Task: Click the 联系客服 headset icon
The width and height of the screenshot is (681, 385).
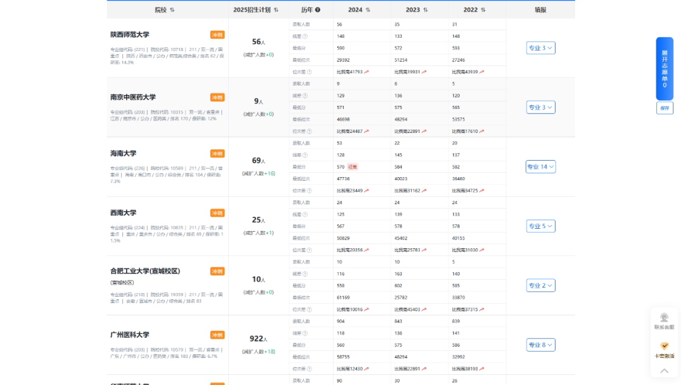Action: pos(664,318)
